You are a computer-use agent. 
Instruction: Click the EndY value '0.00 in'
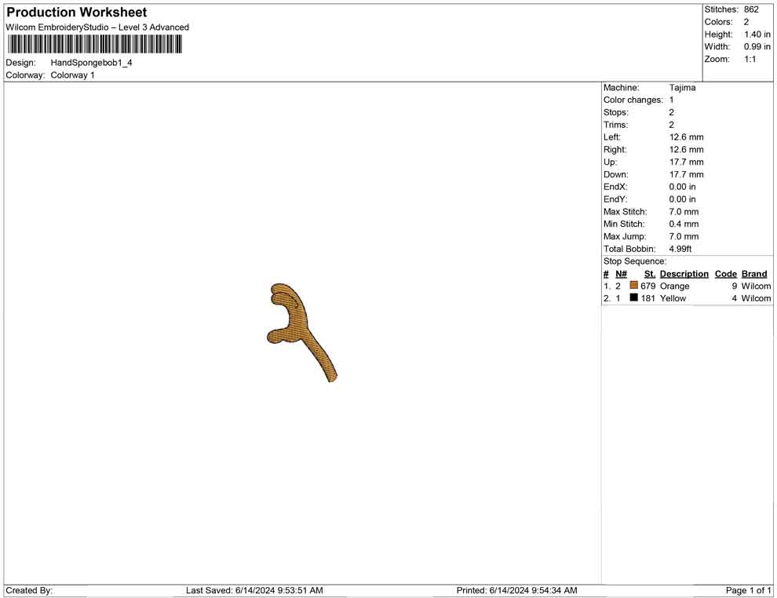[x=682, y=199]
